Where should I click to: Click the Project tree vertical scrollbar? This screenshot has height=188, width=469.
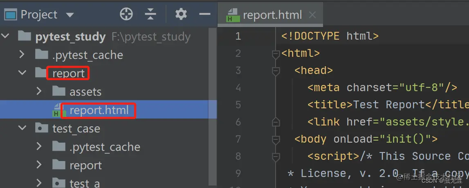pyautogui.click(x=212, y=107)
